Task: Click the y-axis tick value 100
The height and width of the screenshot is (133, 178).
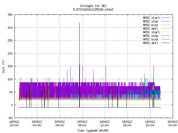Action: (x=10, y=79)
